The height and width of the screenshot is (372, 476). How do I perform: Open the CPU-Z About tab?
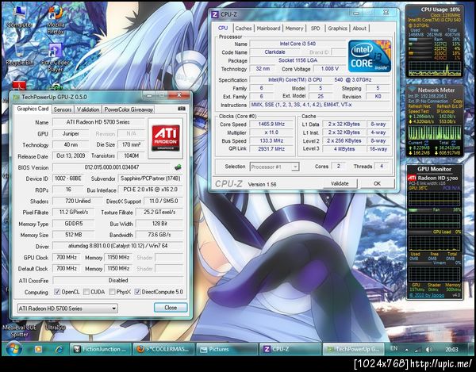359,29
